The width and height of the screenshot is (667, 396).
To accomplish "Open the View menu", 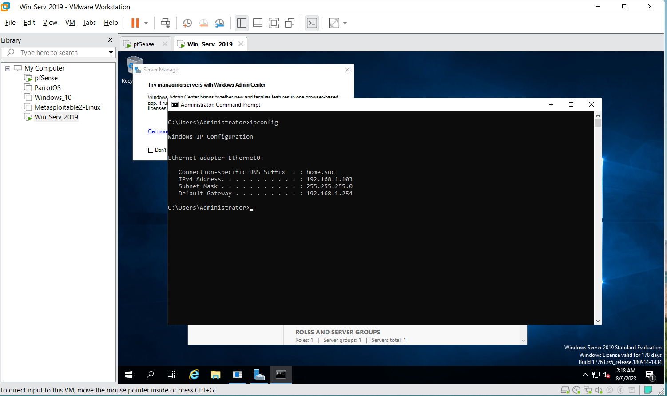I will point(50,23).
